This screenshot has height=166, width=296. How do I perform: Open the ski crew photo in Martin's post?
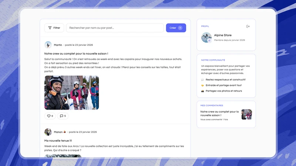click(x=71, y=93)
